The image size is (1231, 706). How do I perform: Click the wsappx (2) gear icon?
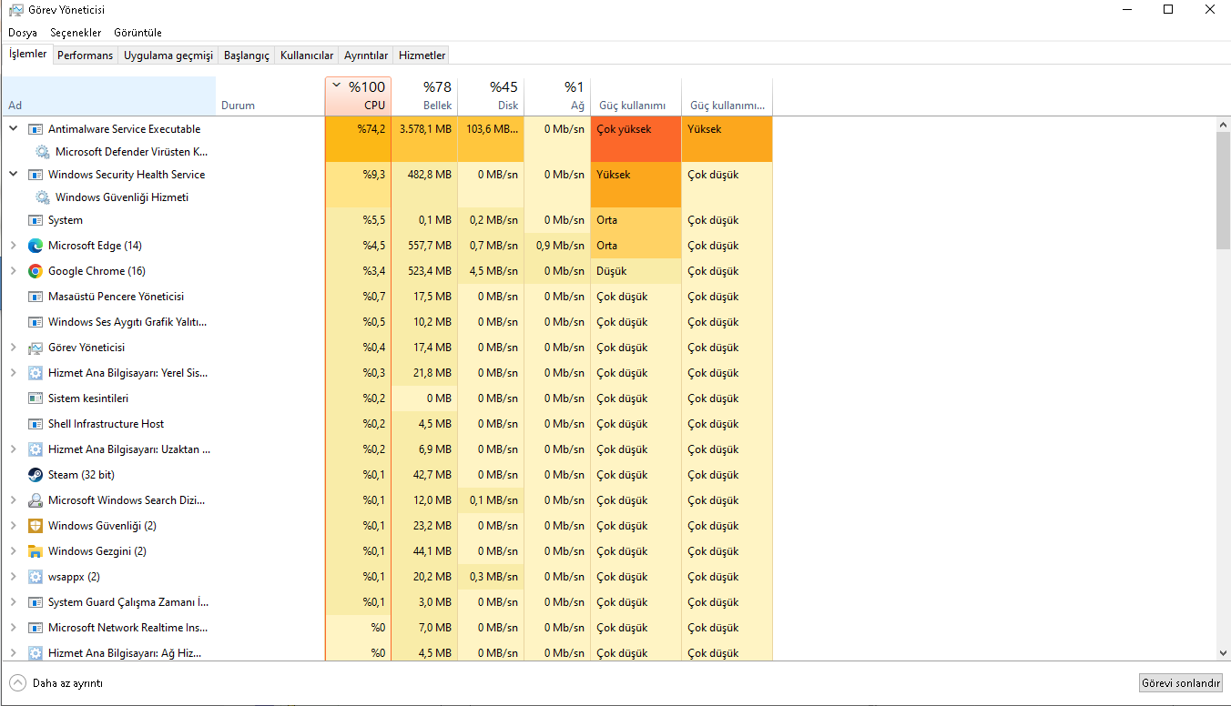[36, 577]
